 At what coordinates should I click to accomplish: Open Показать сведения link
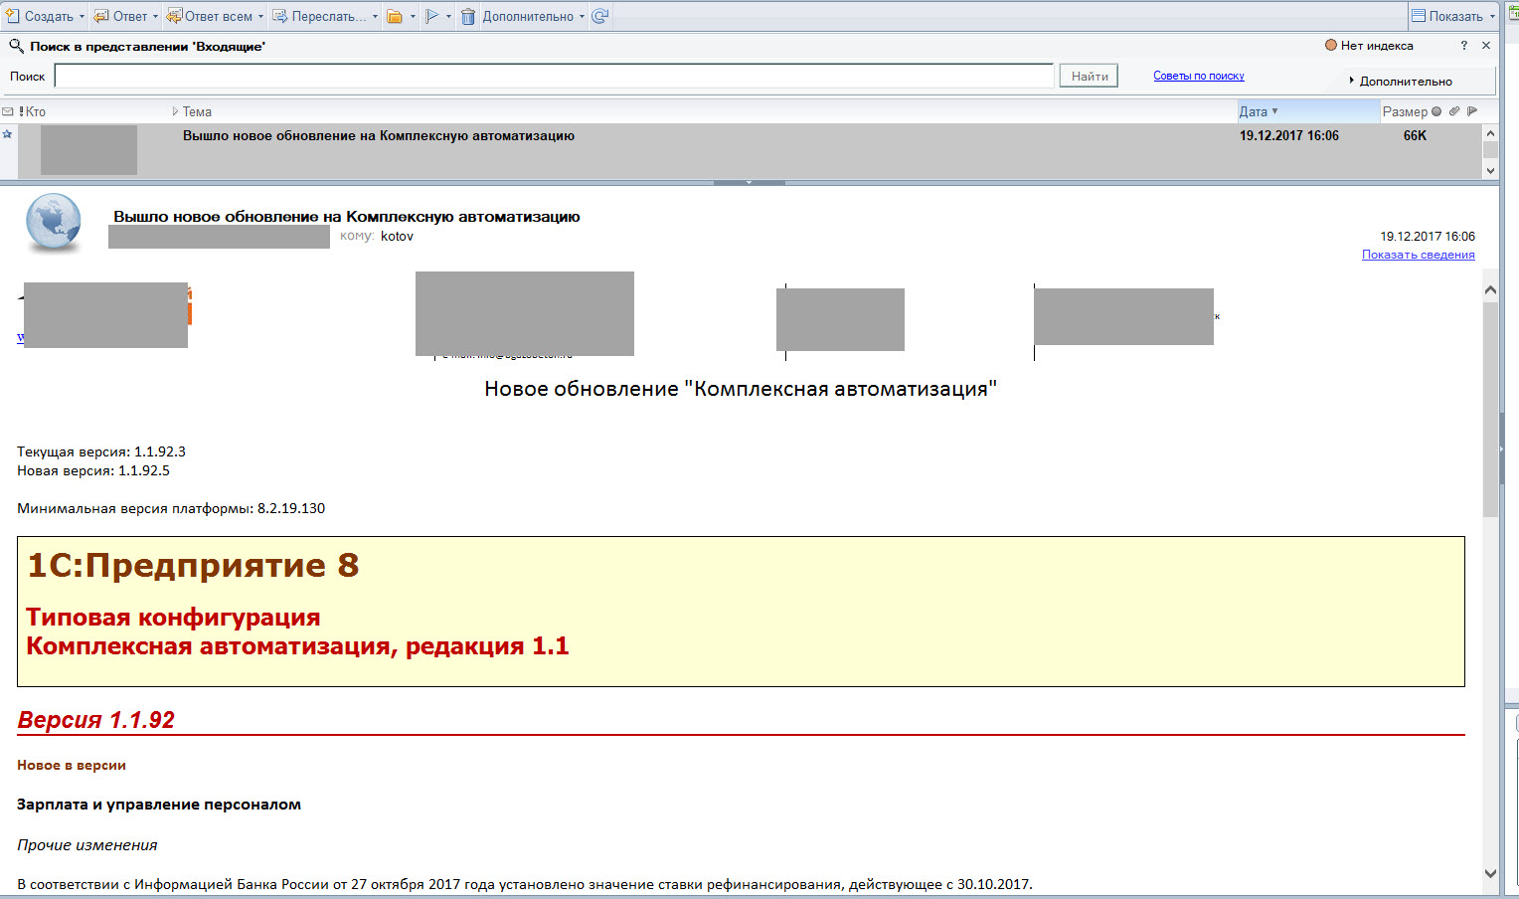(x=1418, y=255)
